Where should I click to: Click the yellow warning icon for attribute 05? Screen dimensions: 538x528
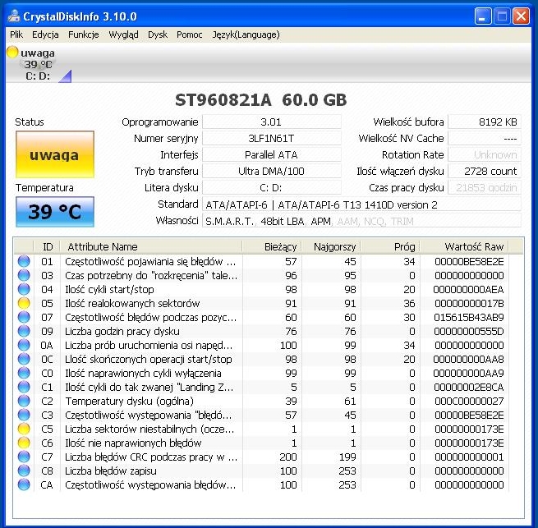tap(24, 303)
